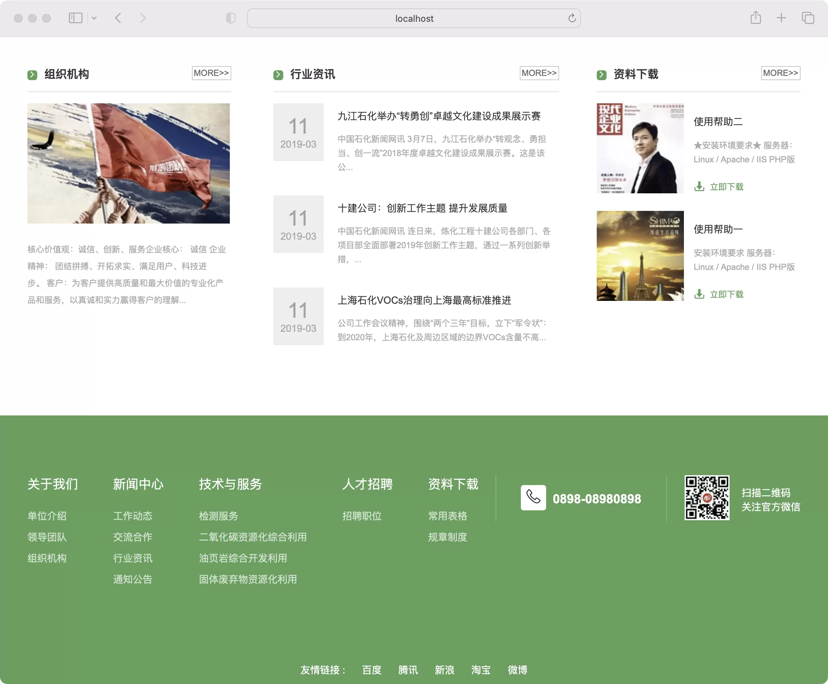
Task: Open MORE>> for 组织机构 section
Action: pyautogui.click(x=212, y=73)
